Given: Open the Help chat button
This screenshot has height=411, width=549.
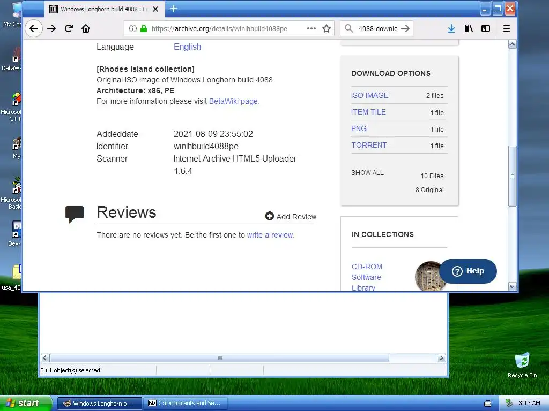Looking at the screenshot, I should pos(468,271).
